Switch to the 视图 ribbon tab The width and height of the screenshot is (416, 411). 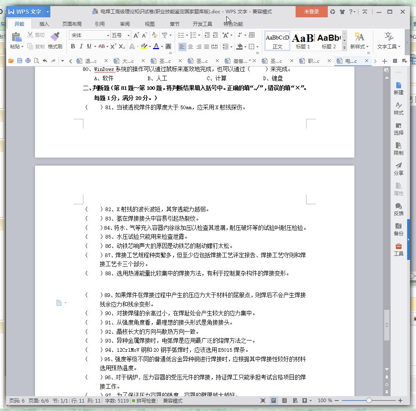point(150,24)
